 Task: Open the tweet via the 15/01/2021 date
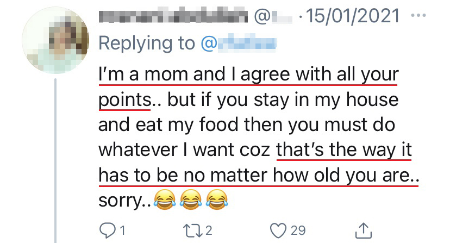[x=353, y=17]
